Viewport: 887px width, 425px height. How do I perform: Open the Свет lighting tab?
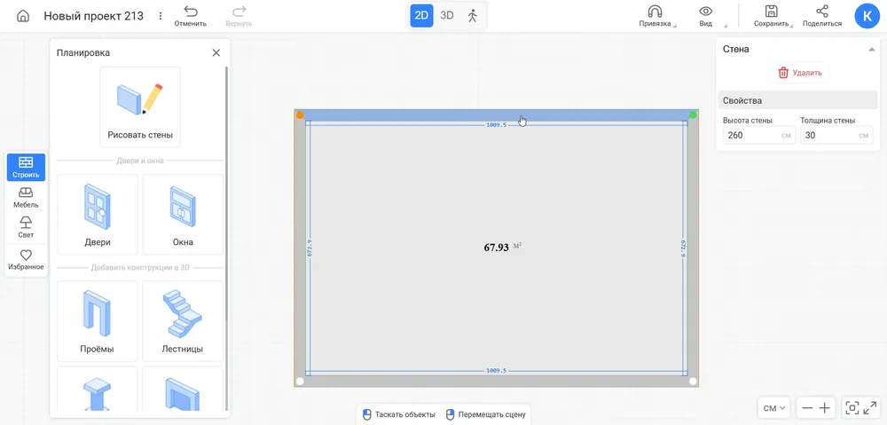pos(26,227)
